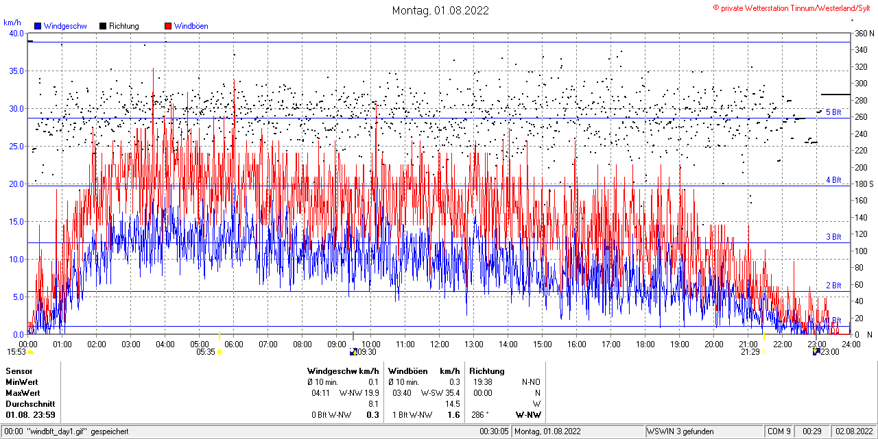Click the status bar date Montag, 01.08.2022
878x439 pixels.
click(x=549, y=431)
